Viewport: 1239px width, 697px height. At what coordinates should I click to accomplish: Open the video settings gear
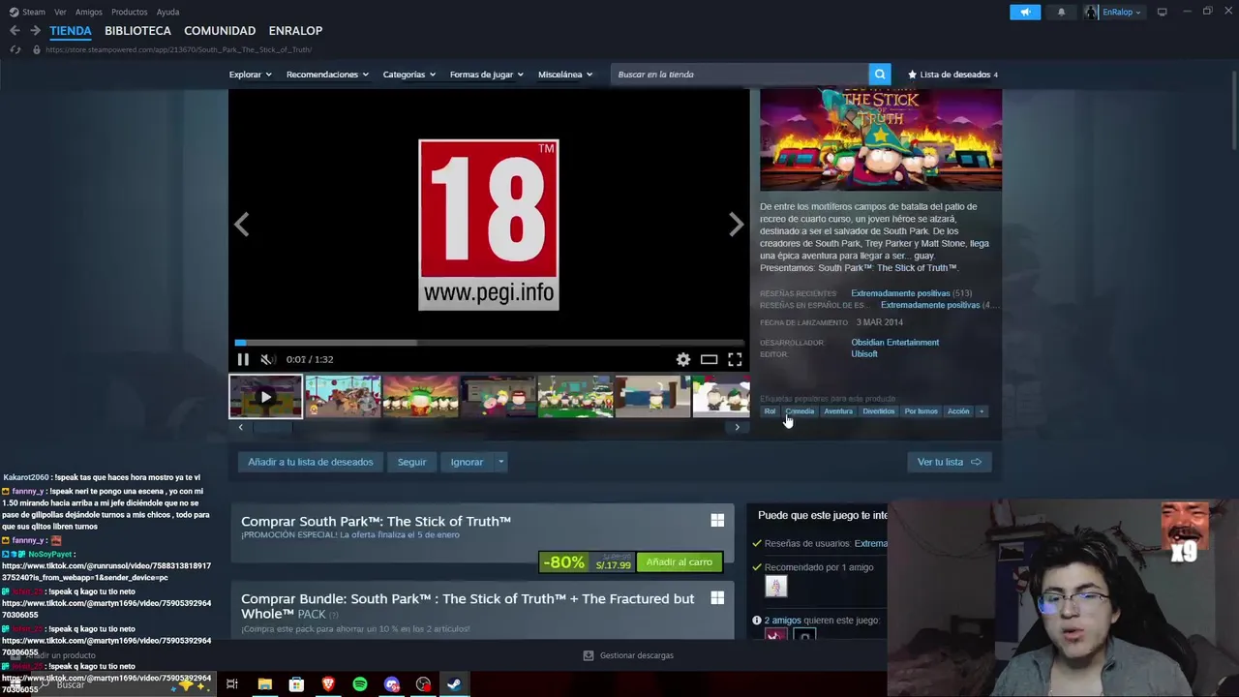point(683,359)
